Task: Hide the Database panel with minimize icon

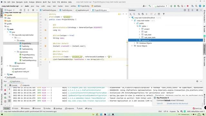Action: [x=201, y=10]
